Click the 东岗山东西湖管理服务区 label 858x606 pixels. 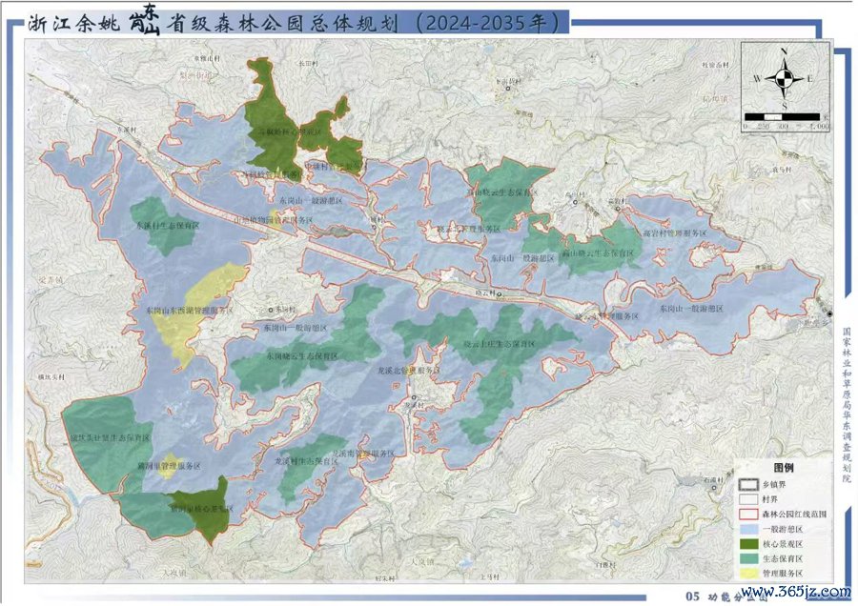190,310
